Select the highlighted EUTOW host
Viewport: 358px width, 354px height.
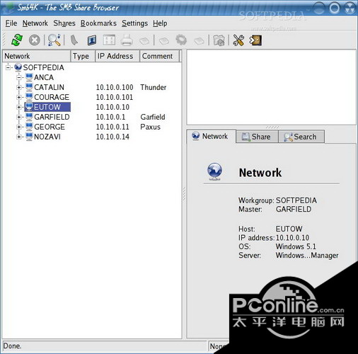47,107
